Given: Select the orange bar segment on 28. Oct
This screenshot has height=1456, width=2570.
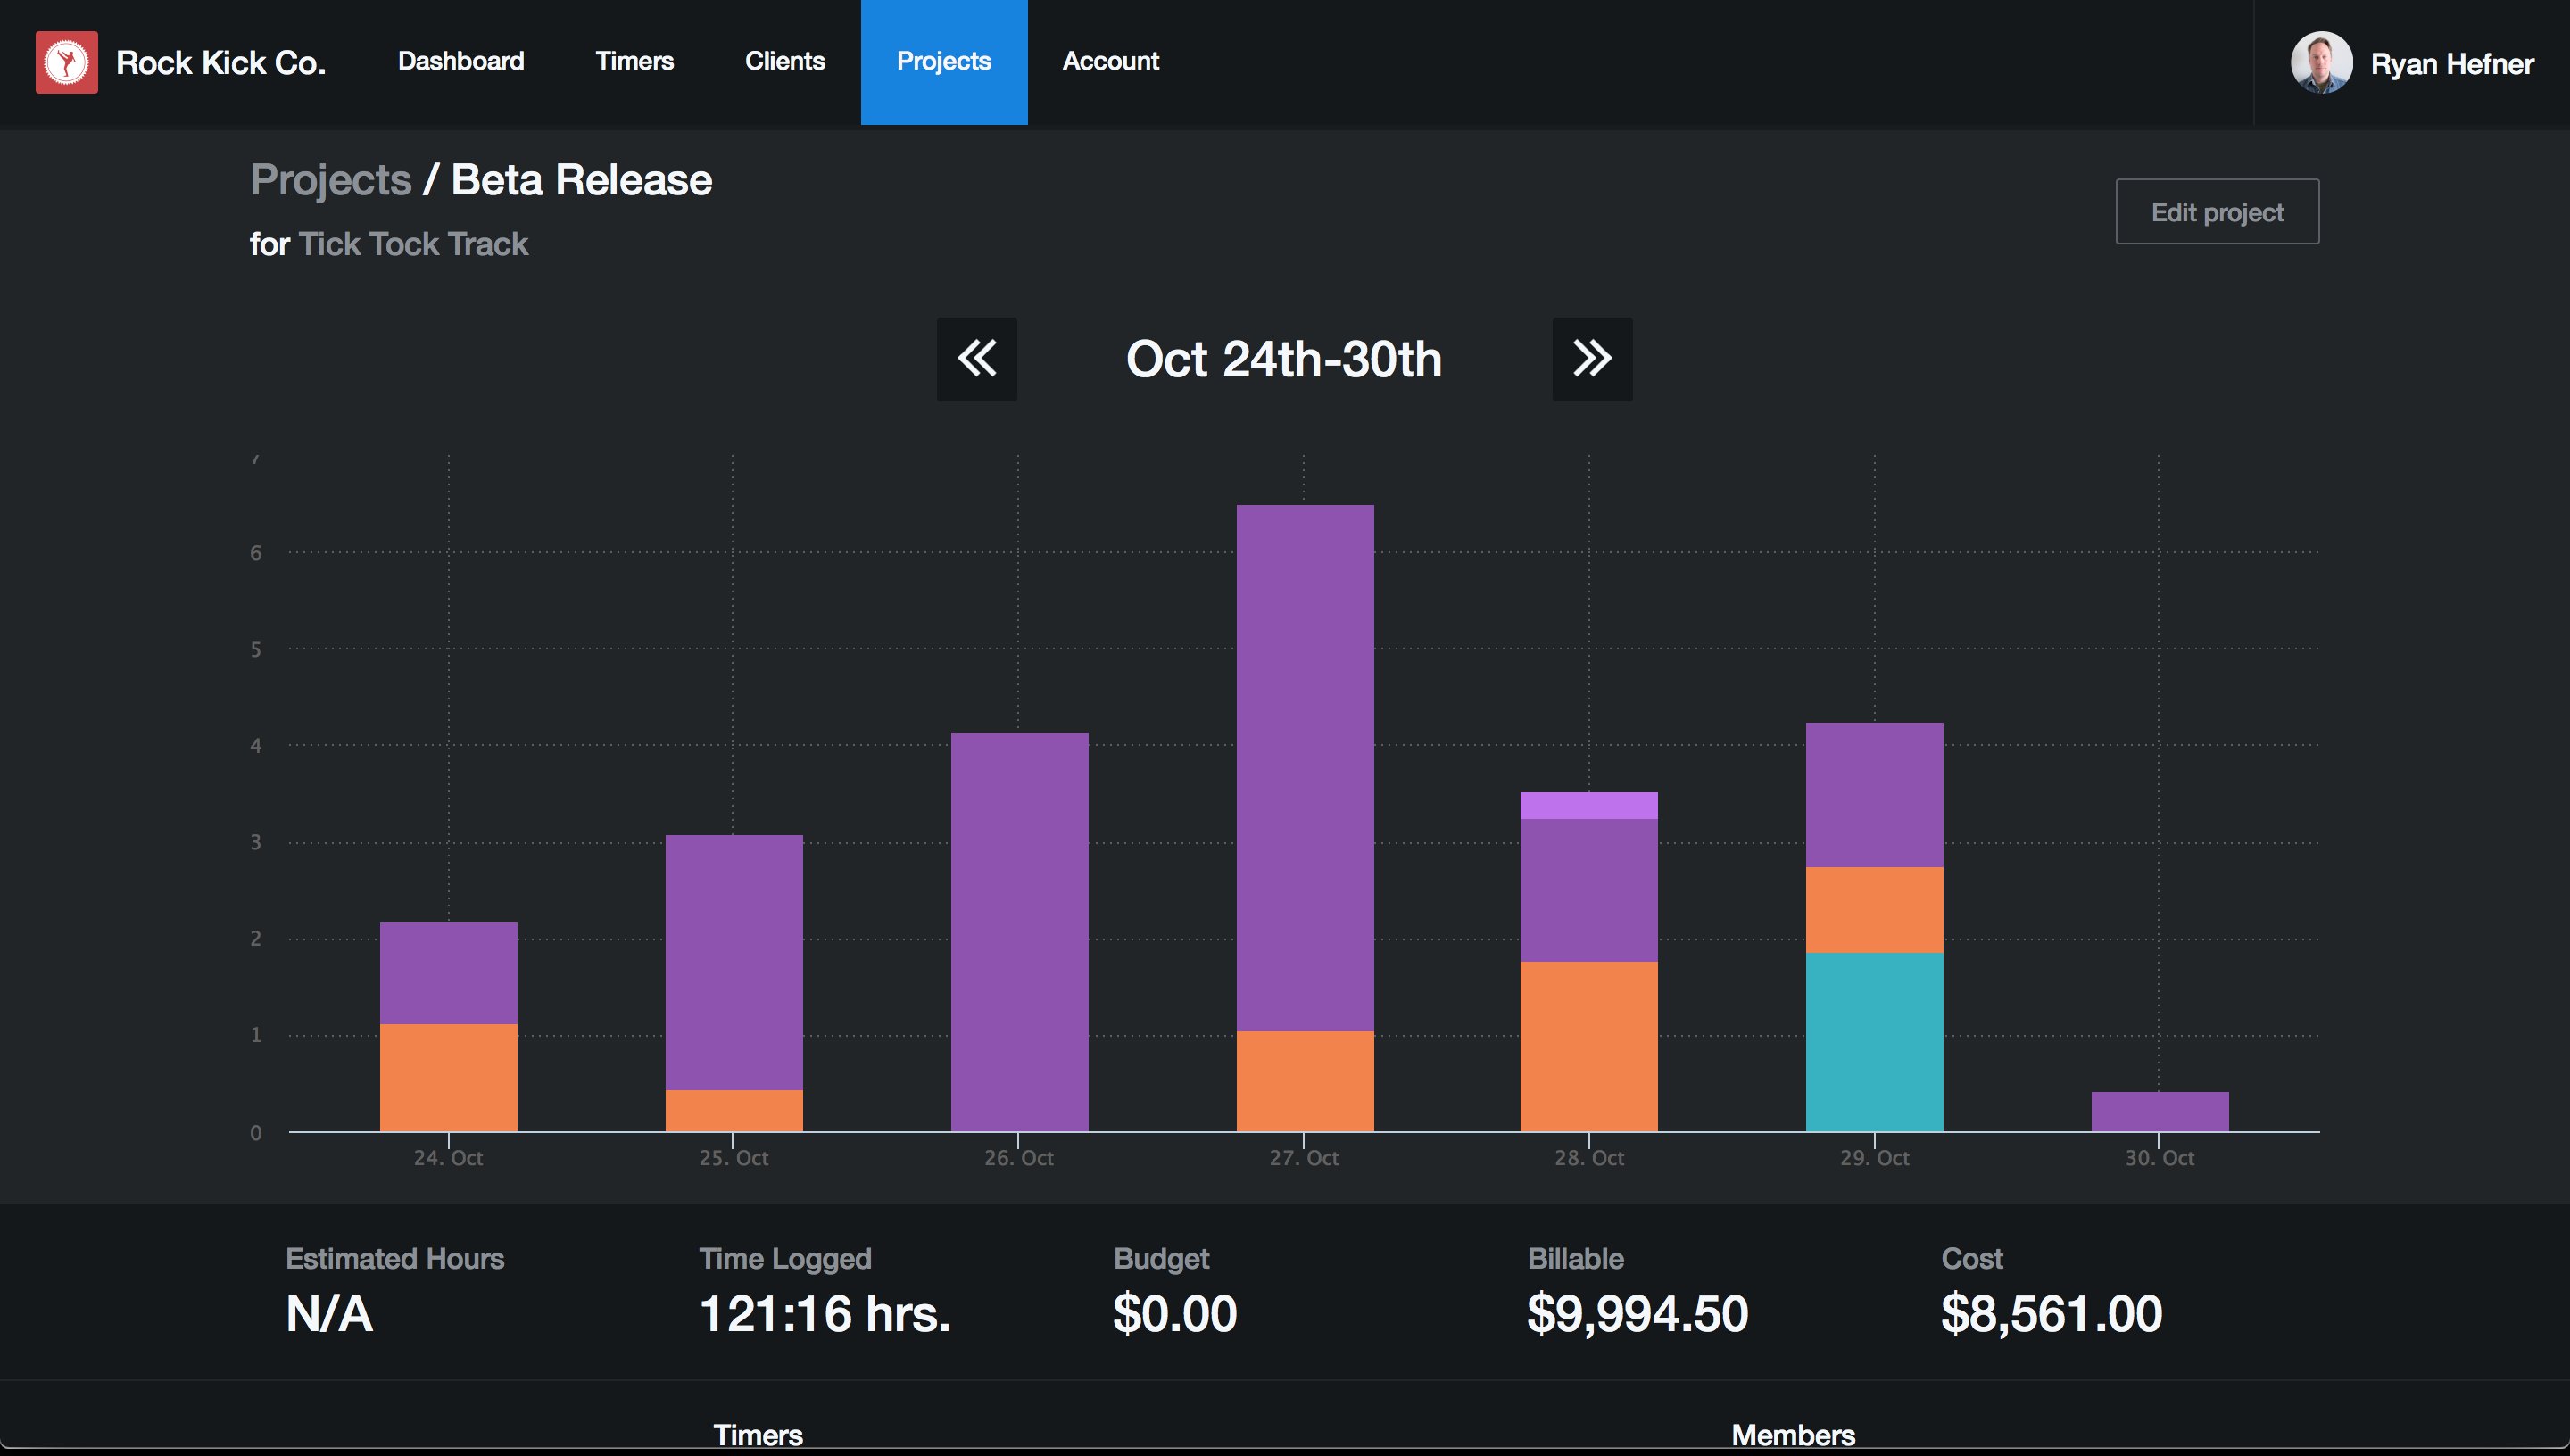Looking at the screenshot, I should click(1588, 1046).
